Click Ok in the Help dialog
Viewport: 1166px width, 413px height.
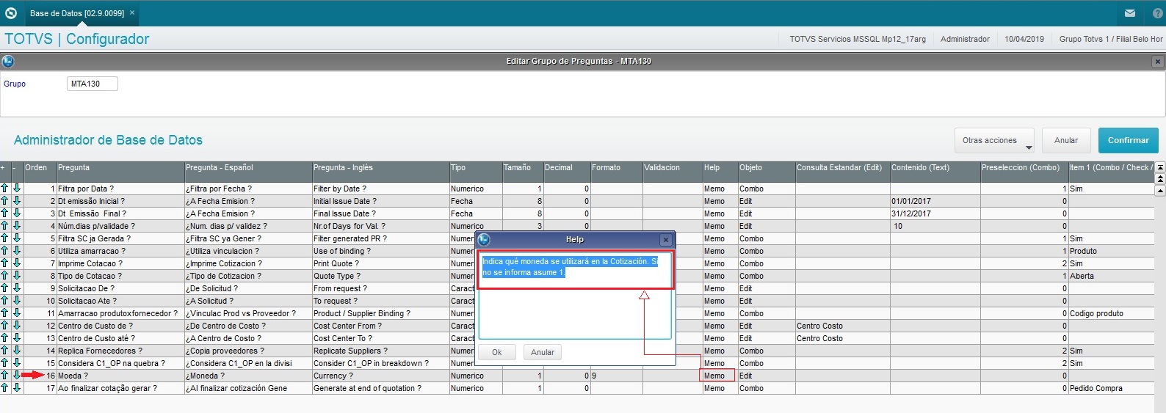[497, 352]
